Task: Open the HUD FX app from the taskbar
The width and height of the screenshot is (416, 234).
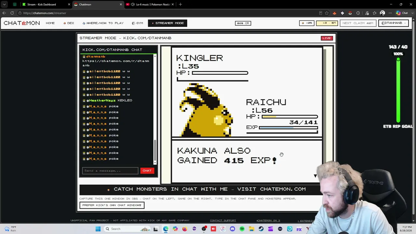Action: click(299, 229)
